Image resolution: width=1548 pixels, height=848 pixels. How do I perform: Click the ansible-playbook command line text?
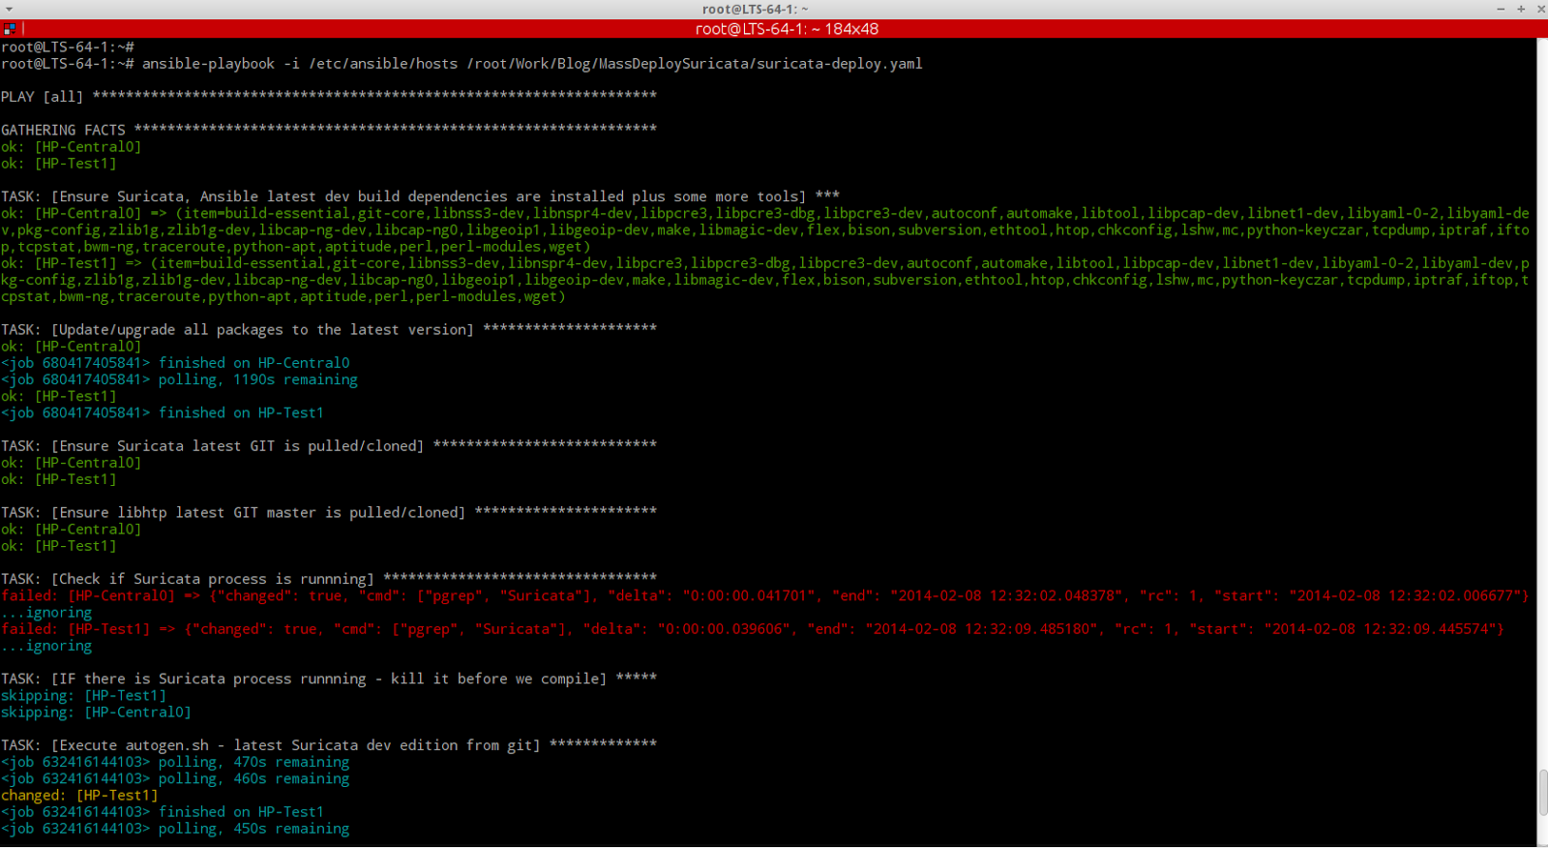click(x=532, y=64)
